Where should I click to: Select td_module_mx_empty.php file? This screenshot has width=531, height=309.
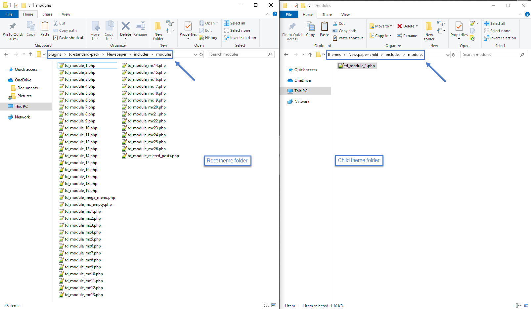(x=85, y=204)
